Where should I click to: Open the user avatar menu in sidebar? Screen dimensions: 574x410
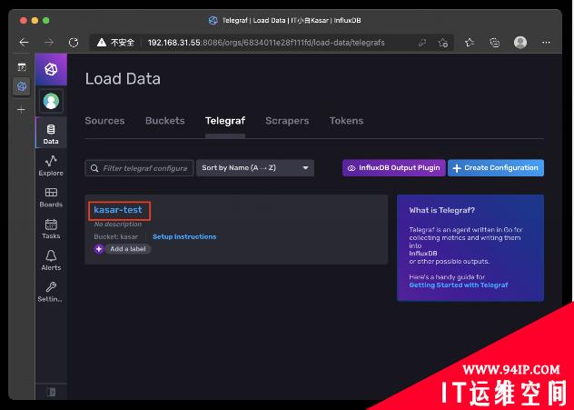pyautogui.click(x=51, y=101)
